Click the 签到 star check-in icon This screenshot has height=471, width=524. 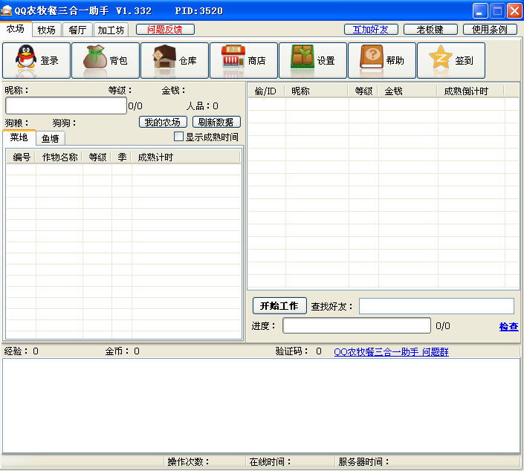coord(441,60)
